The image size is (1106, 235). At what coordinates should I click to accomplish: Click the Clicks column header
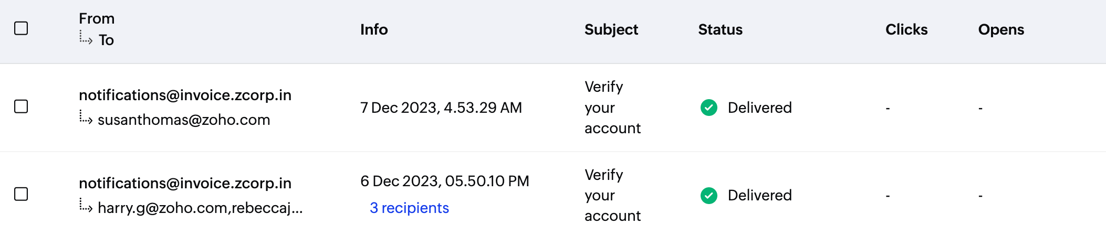(x=906, y=29)
